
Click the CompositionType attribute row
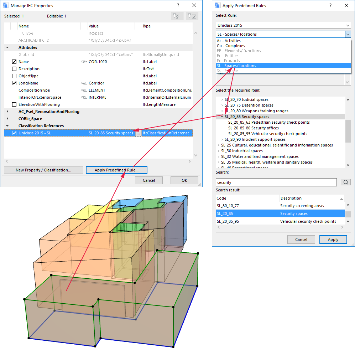(x=98, y=90)
